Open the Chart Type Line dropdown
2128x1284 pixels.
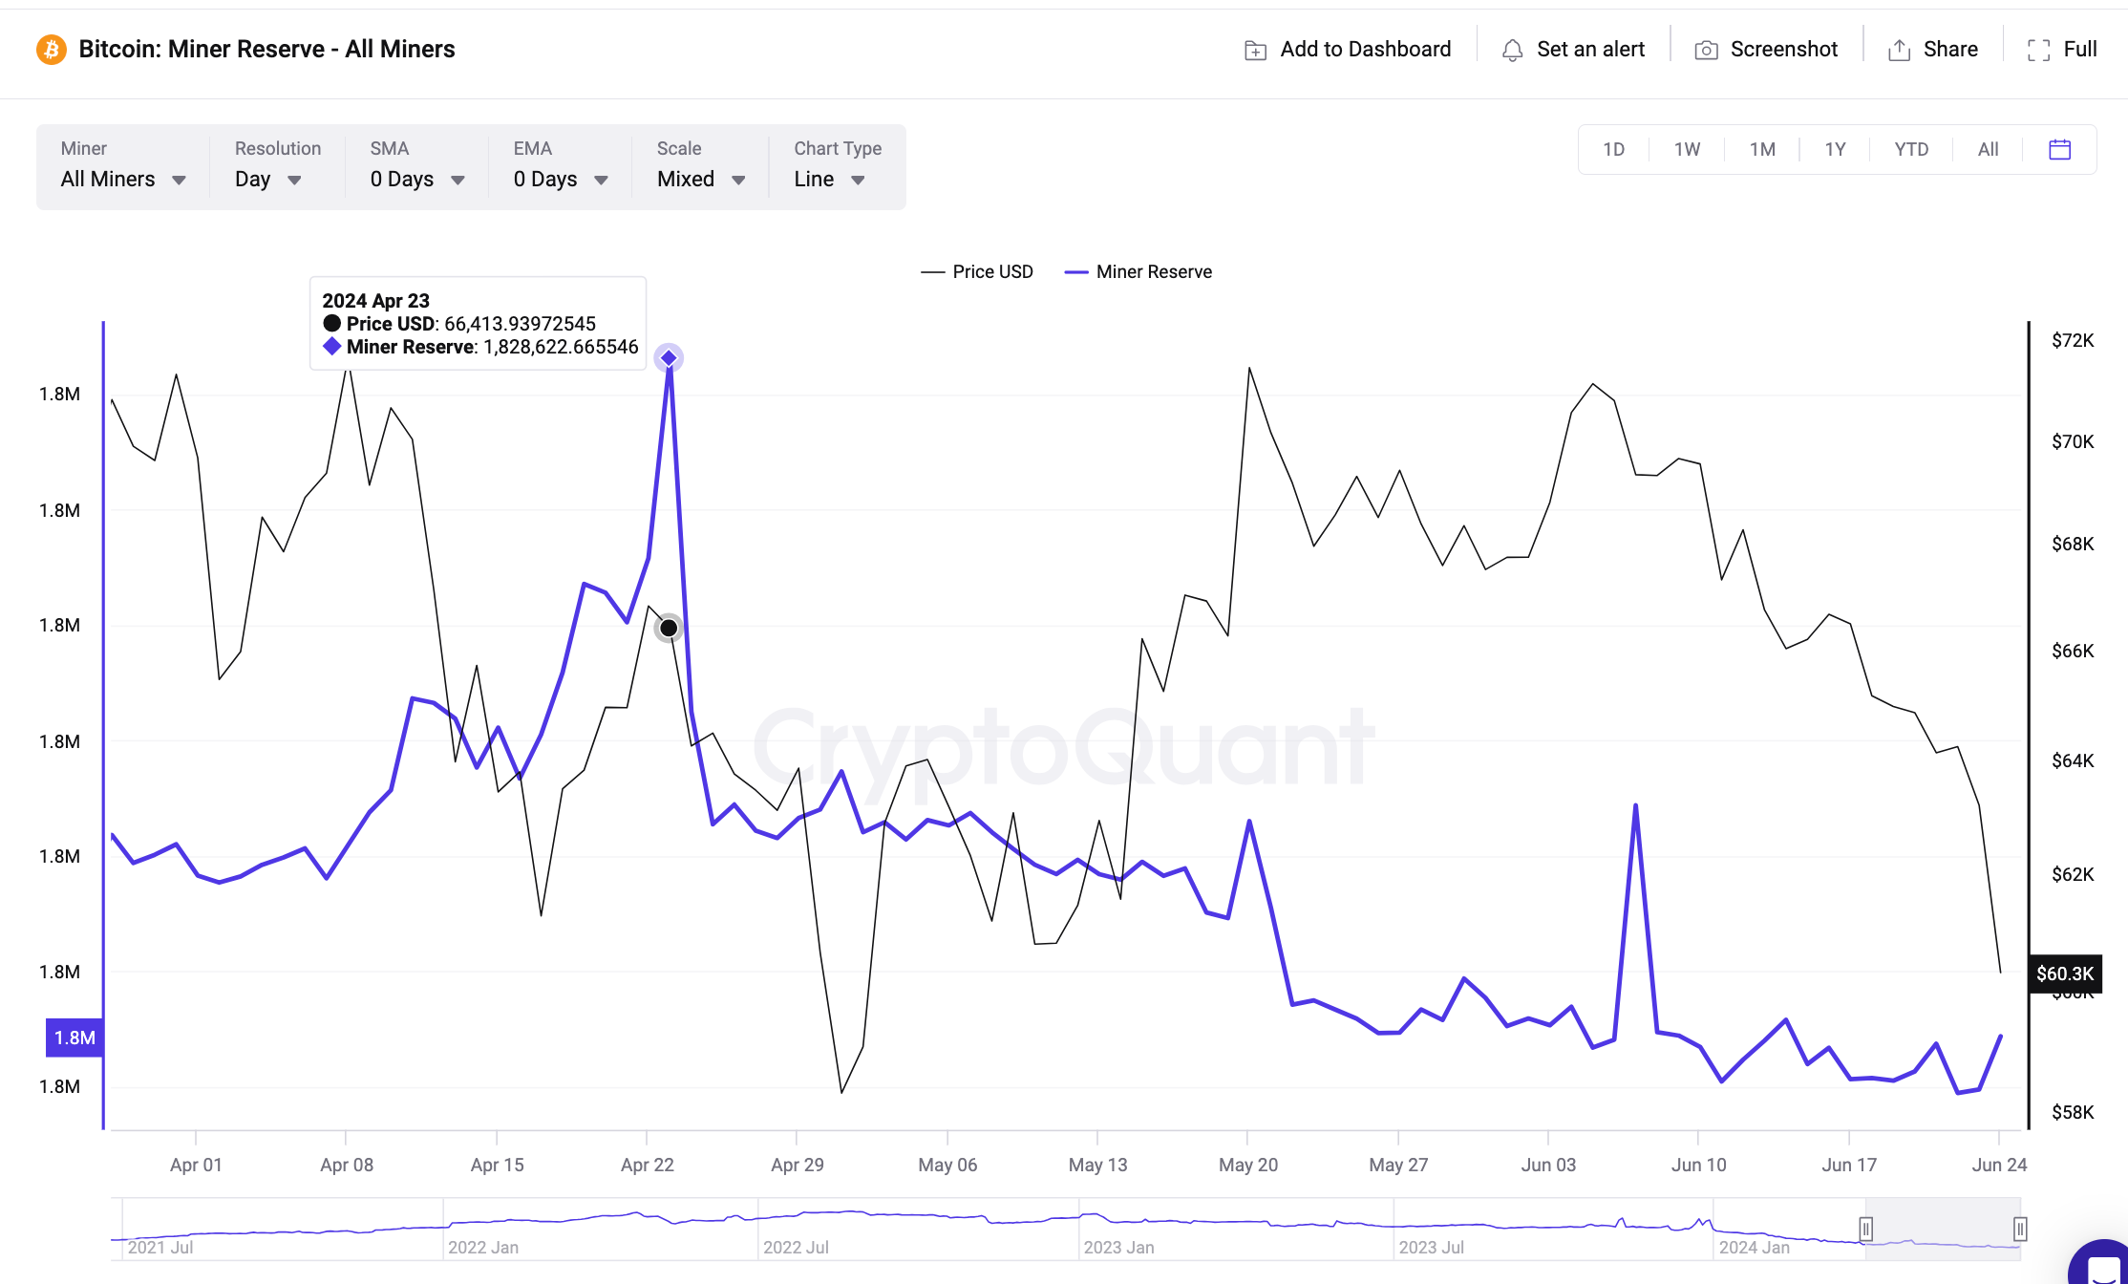828,179
